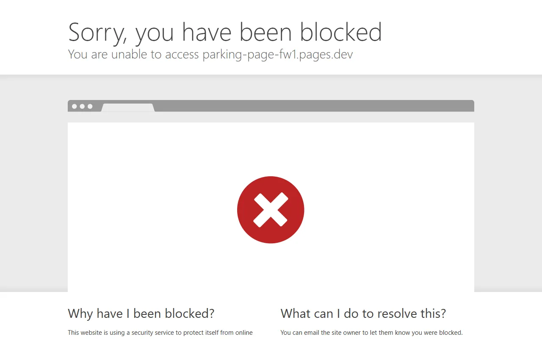Click the "Why have I been blocked?" heading
The image size is (542, 339).
tap(141, 314)
